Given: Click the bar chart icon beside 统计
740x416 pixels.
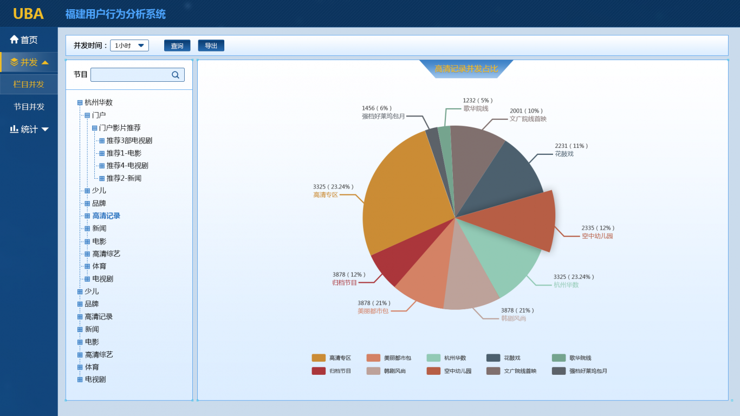Looking at the screenshot, I should pos(14,129).
